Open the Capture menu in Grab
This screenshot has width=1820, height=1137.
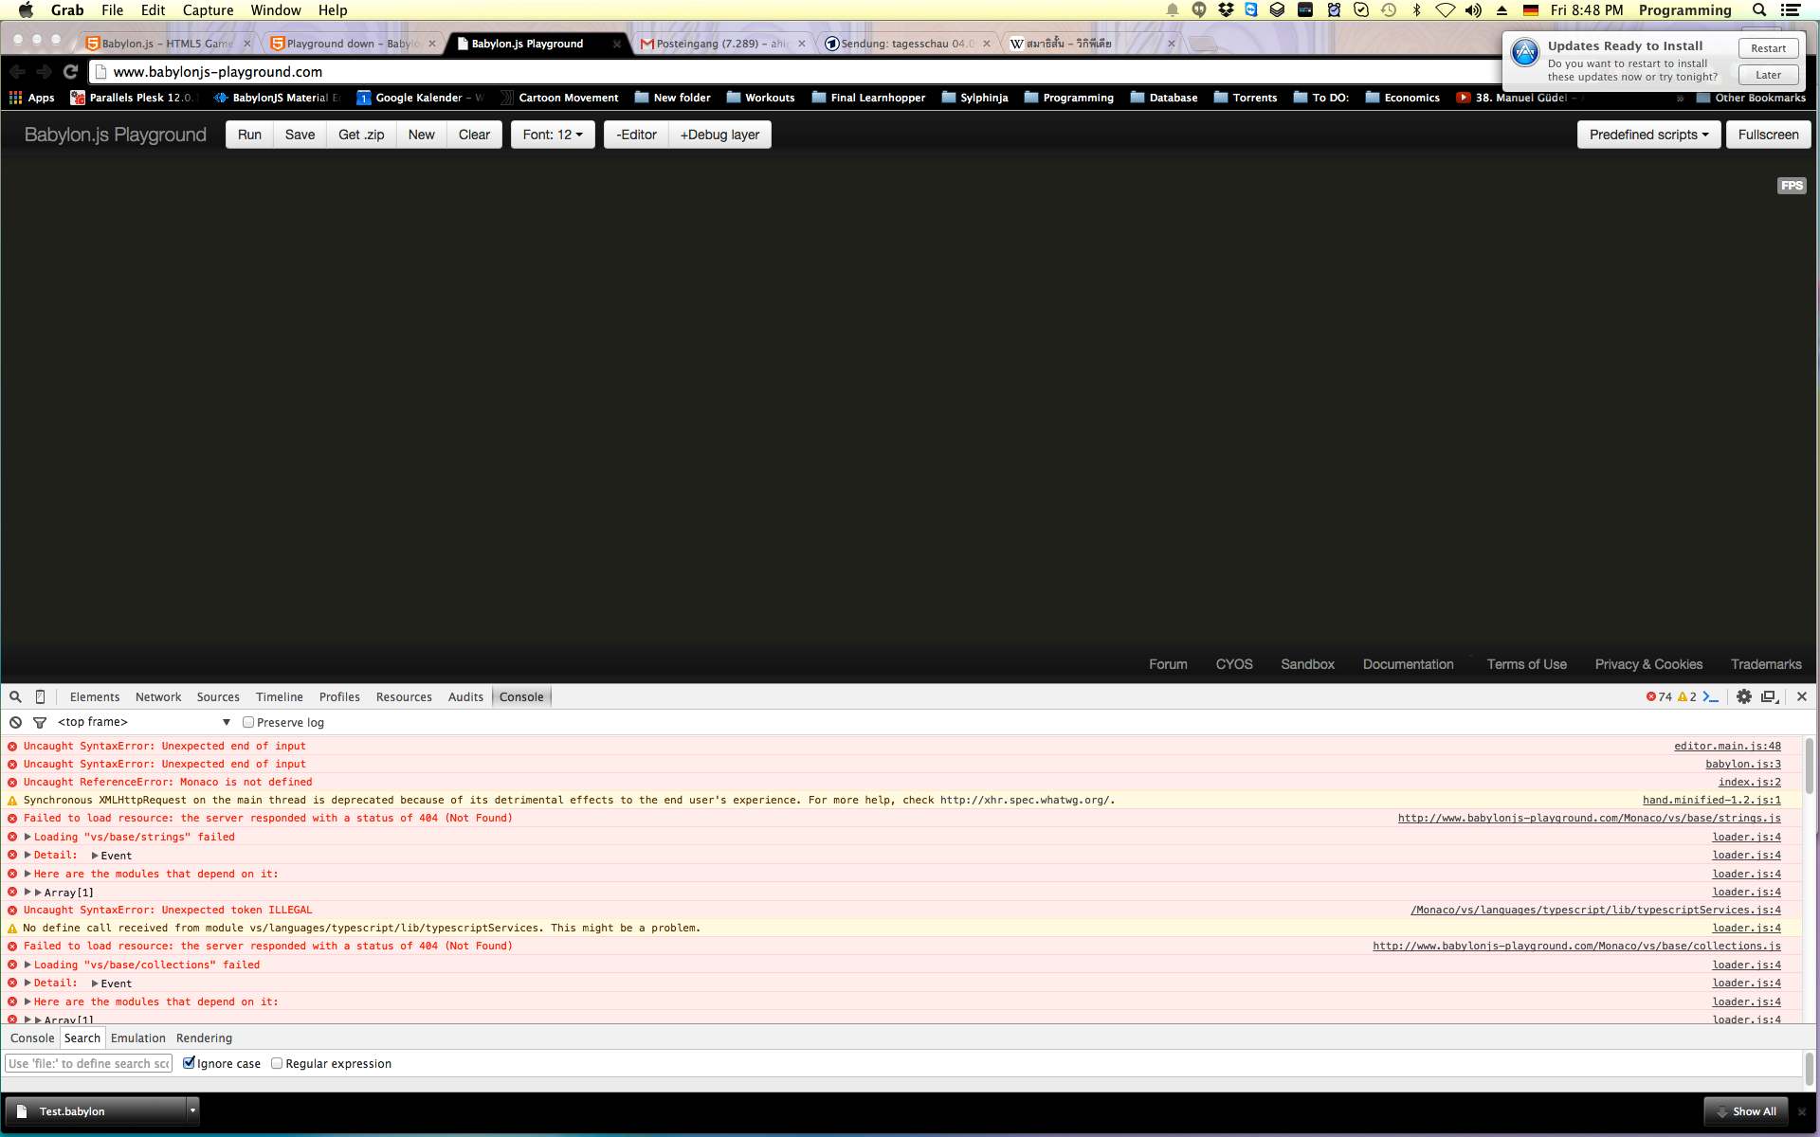coord(208,10)
